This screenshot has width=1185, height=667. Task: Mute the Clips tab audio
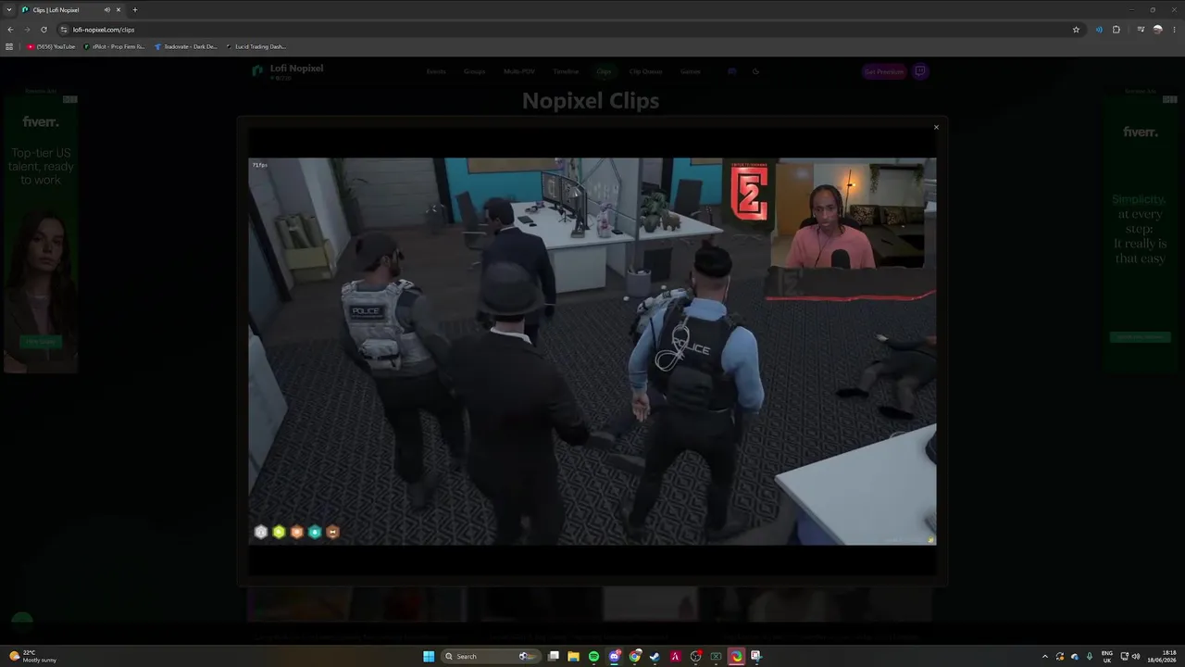[x=106, y=9]
